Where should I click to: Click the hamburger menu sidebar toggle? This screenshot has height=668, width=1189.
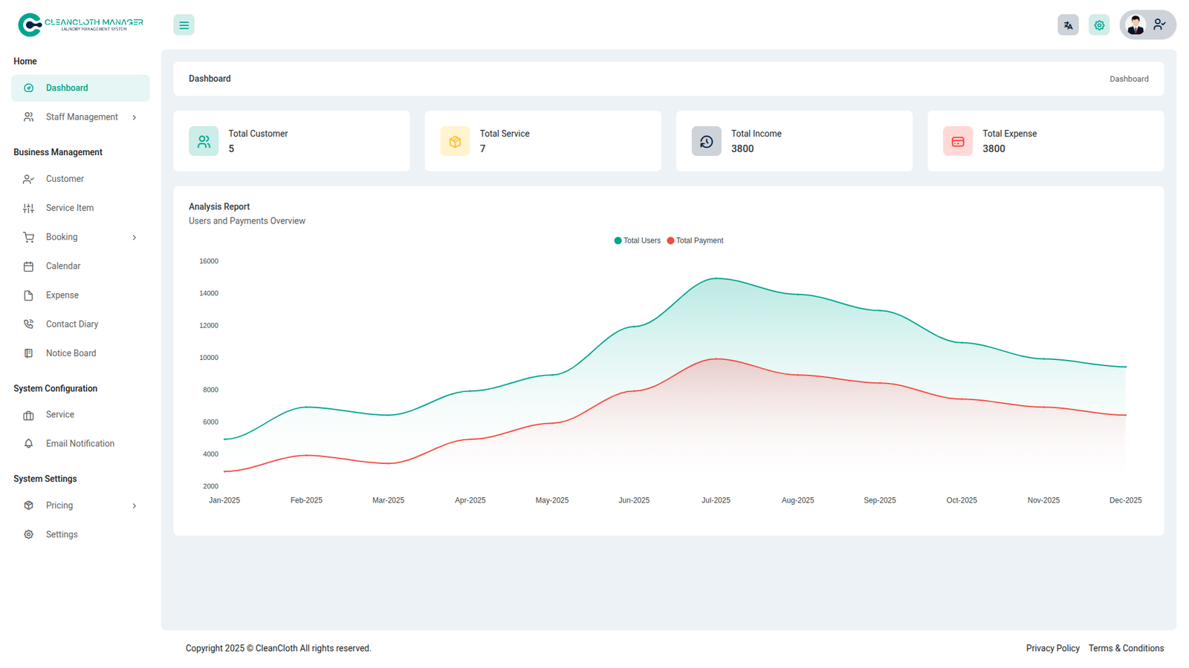coord(184,25)
